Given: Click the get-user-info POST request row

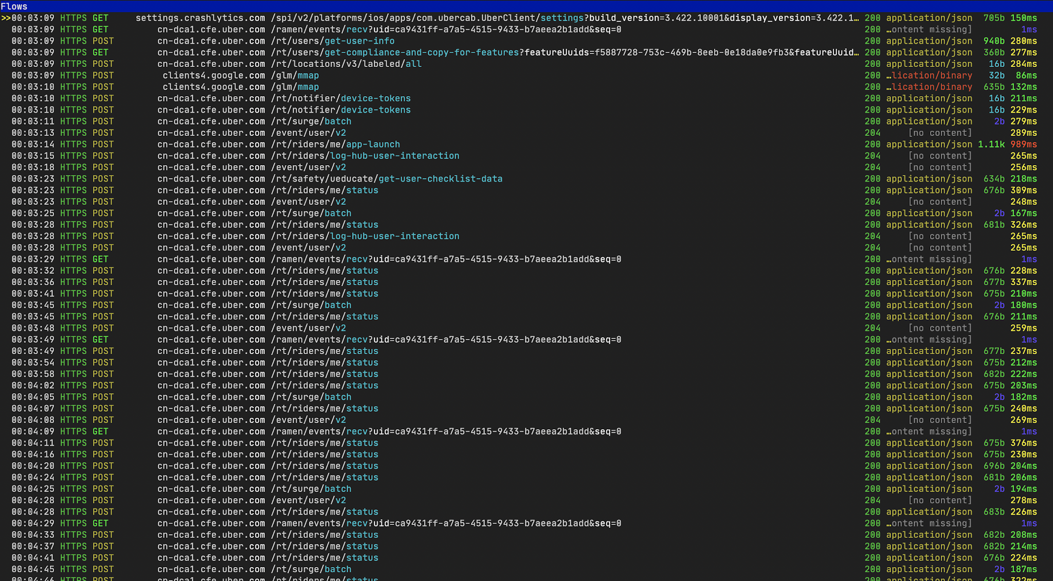Looking at the screenshot, I should (359, 41).
